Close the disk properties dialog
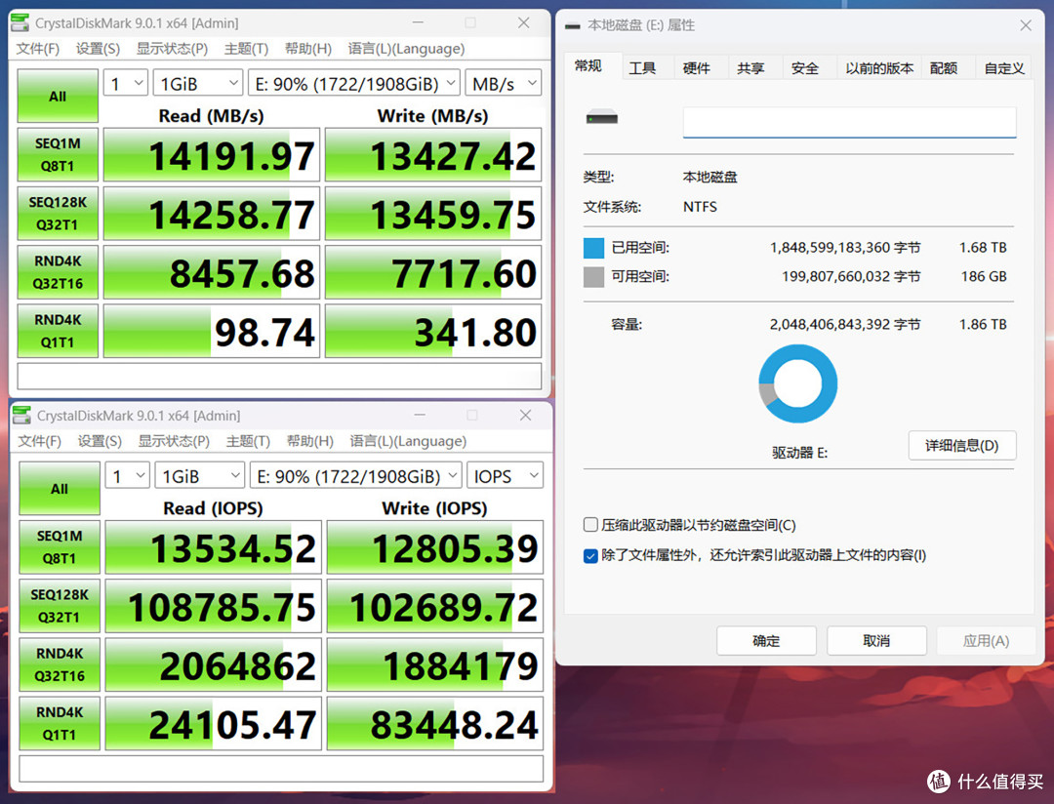The image size is (1054, 804). tap(1026, 25)
